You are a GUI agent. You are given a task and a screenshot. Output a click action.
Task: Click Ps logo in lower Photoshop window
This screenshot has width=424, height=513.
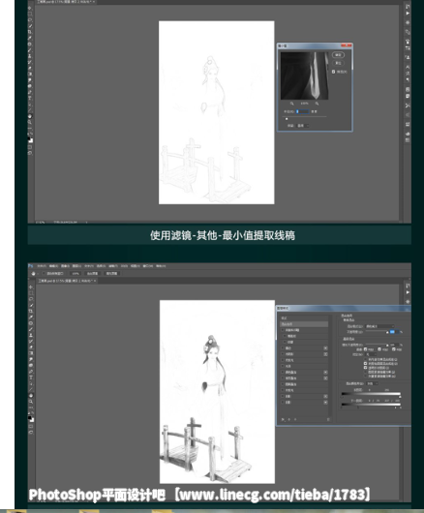click(x=30, y=266)
